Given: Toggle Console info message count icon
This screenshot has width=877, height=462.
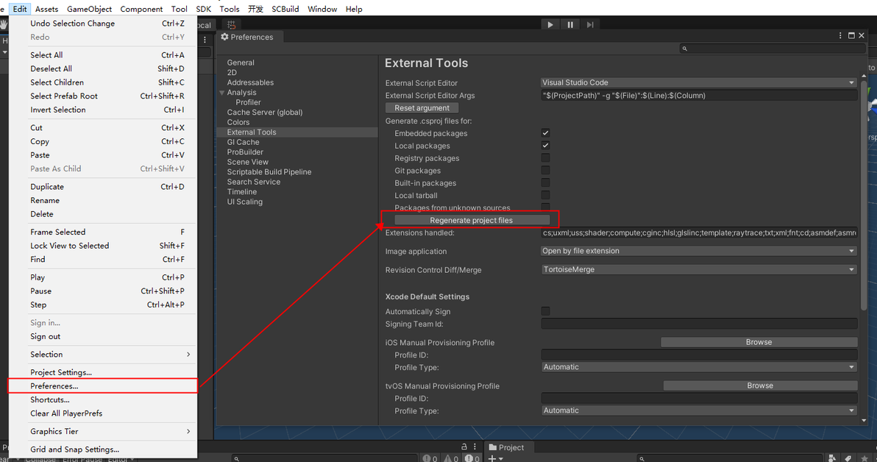Looking at the screenshot, I should click(430, 458).
